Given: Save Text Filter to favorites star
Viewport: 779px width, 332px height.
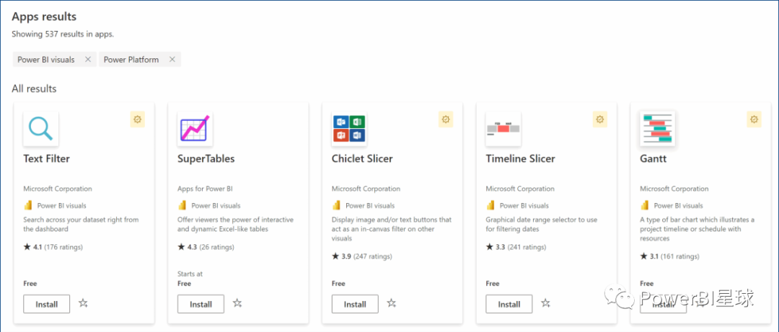Looking at the screenshot, I should (83, 302).
